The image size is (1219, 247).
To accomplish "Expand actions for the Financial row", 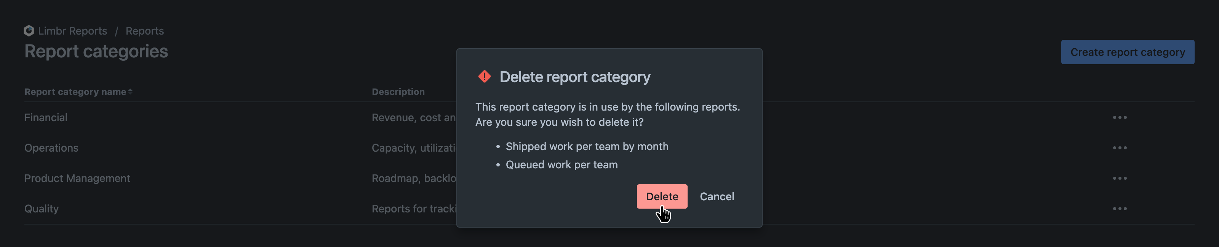I will [x=1120, y=117].
